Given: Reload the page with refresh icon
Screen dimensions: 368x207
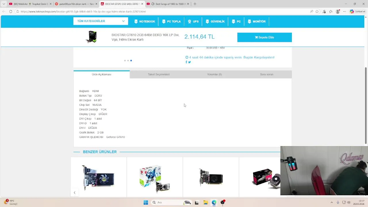Looking at the screenshot, I should click(11, 11).
